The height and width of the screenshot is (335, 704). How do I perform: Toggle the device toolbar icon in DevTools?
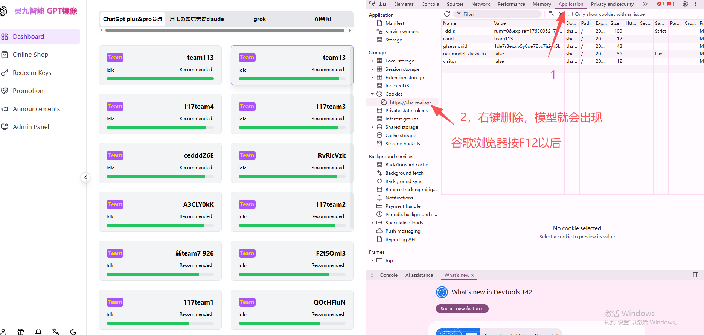click(x=383, y=4)
